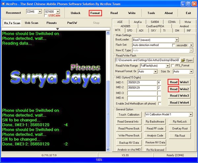198x163 pixels.
Task: Open the SKY tab
Action: [153, 31]
